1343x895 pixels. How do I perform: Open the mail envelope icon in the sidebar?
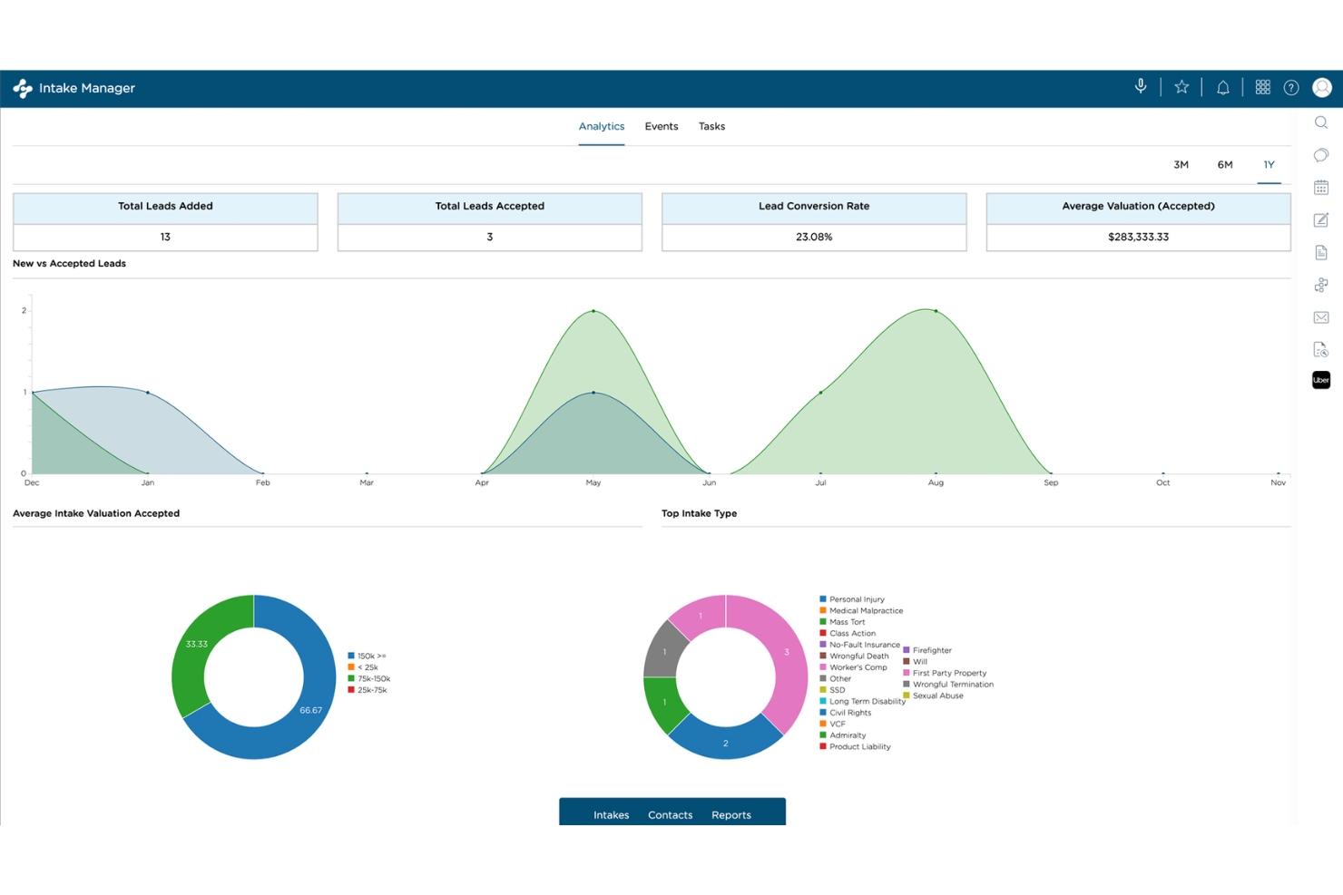(1321, 316)
